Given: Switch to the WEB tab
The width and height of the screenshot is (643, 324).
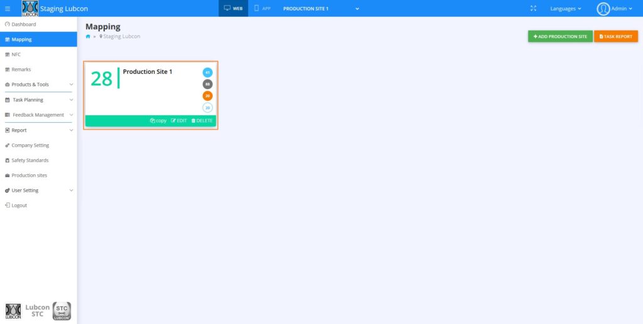Looking at the screenshot, I should (x=234, y=8).
